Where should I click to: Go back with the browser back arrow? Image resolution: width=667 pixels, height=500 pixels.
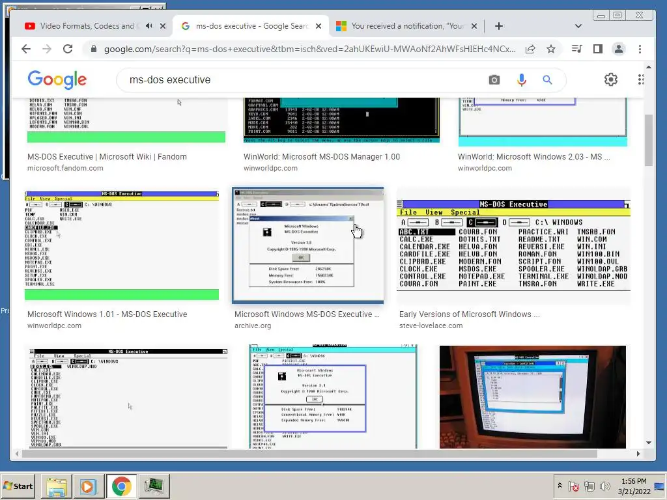coord(26,49)
